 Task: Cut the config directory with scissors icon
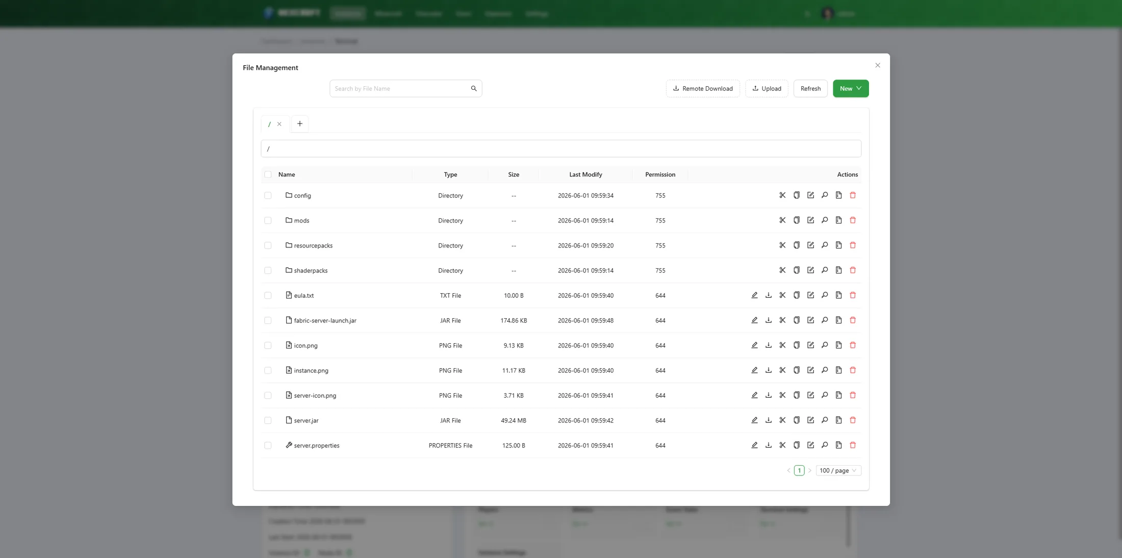pyautogui.click(x=782, y=195)
